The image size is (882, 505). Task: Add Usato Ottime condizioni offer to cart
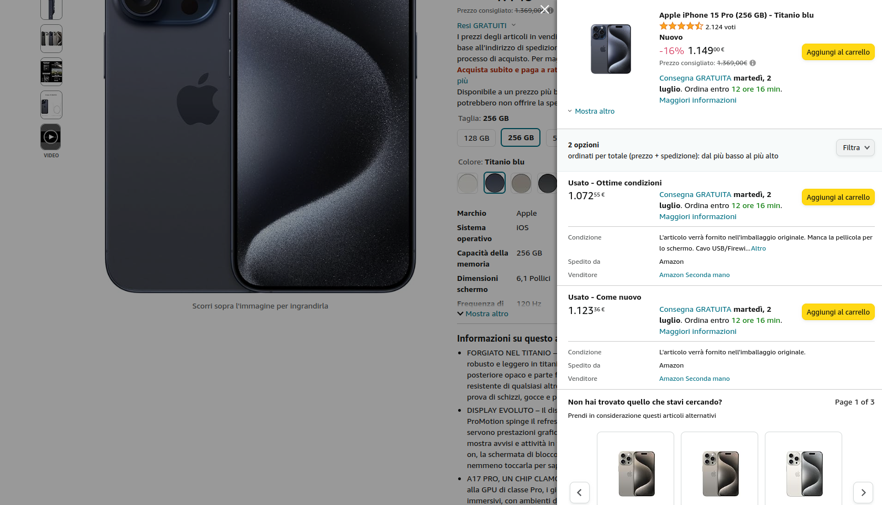(x=838, y=197)
